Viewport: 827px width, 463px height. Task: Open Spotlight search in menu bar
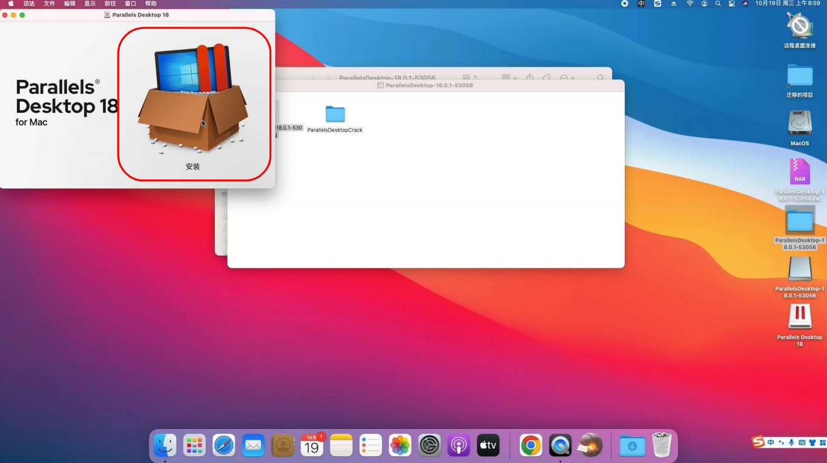[718, 4]
